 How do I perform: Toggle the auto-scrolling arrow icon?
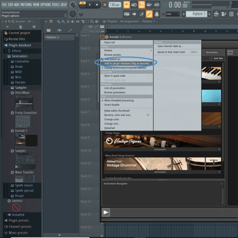[134, 14]
